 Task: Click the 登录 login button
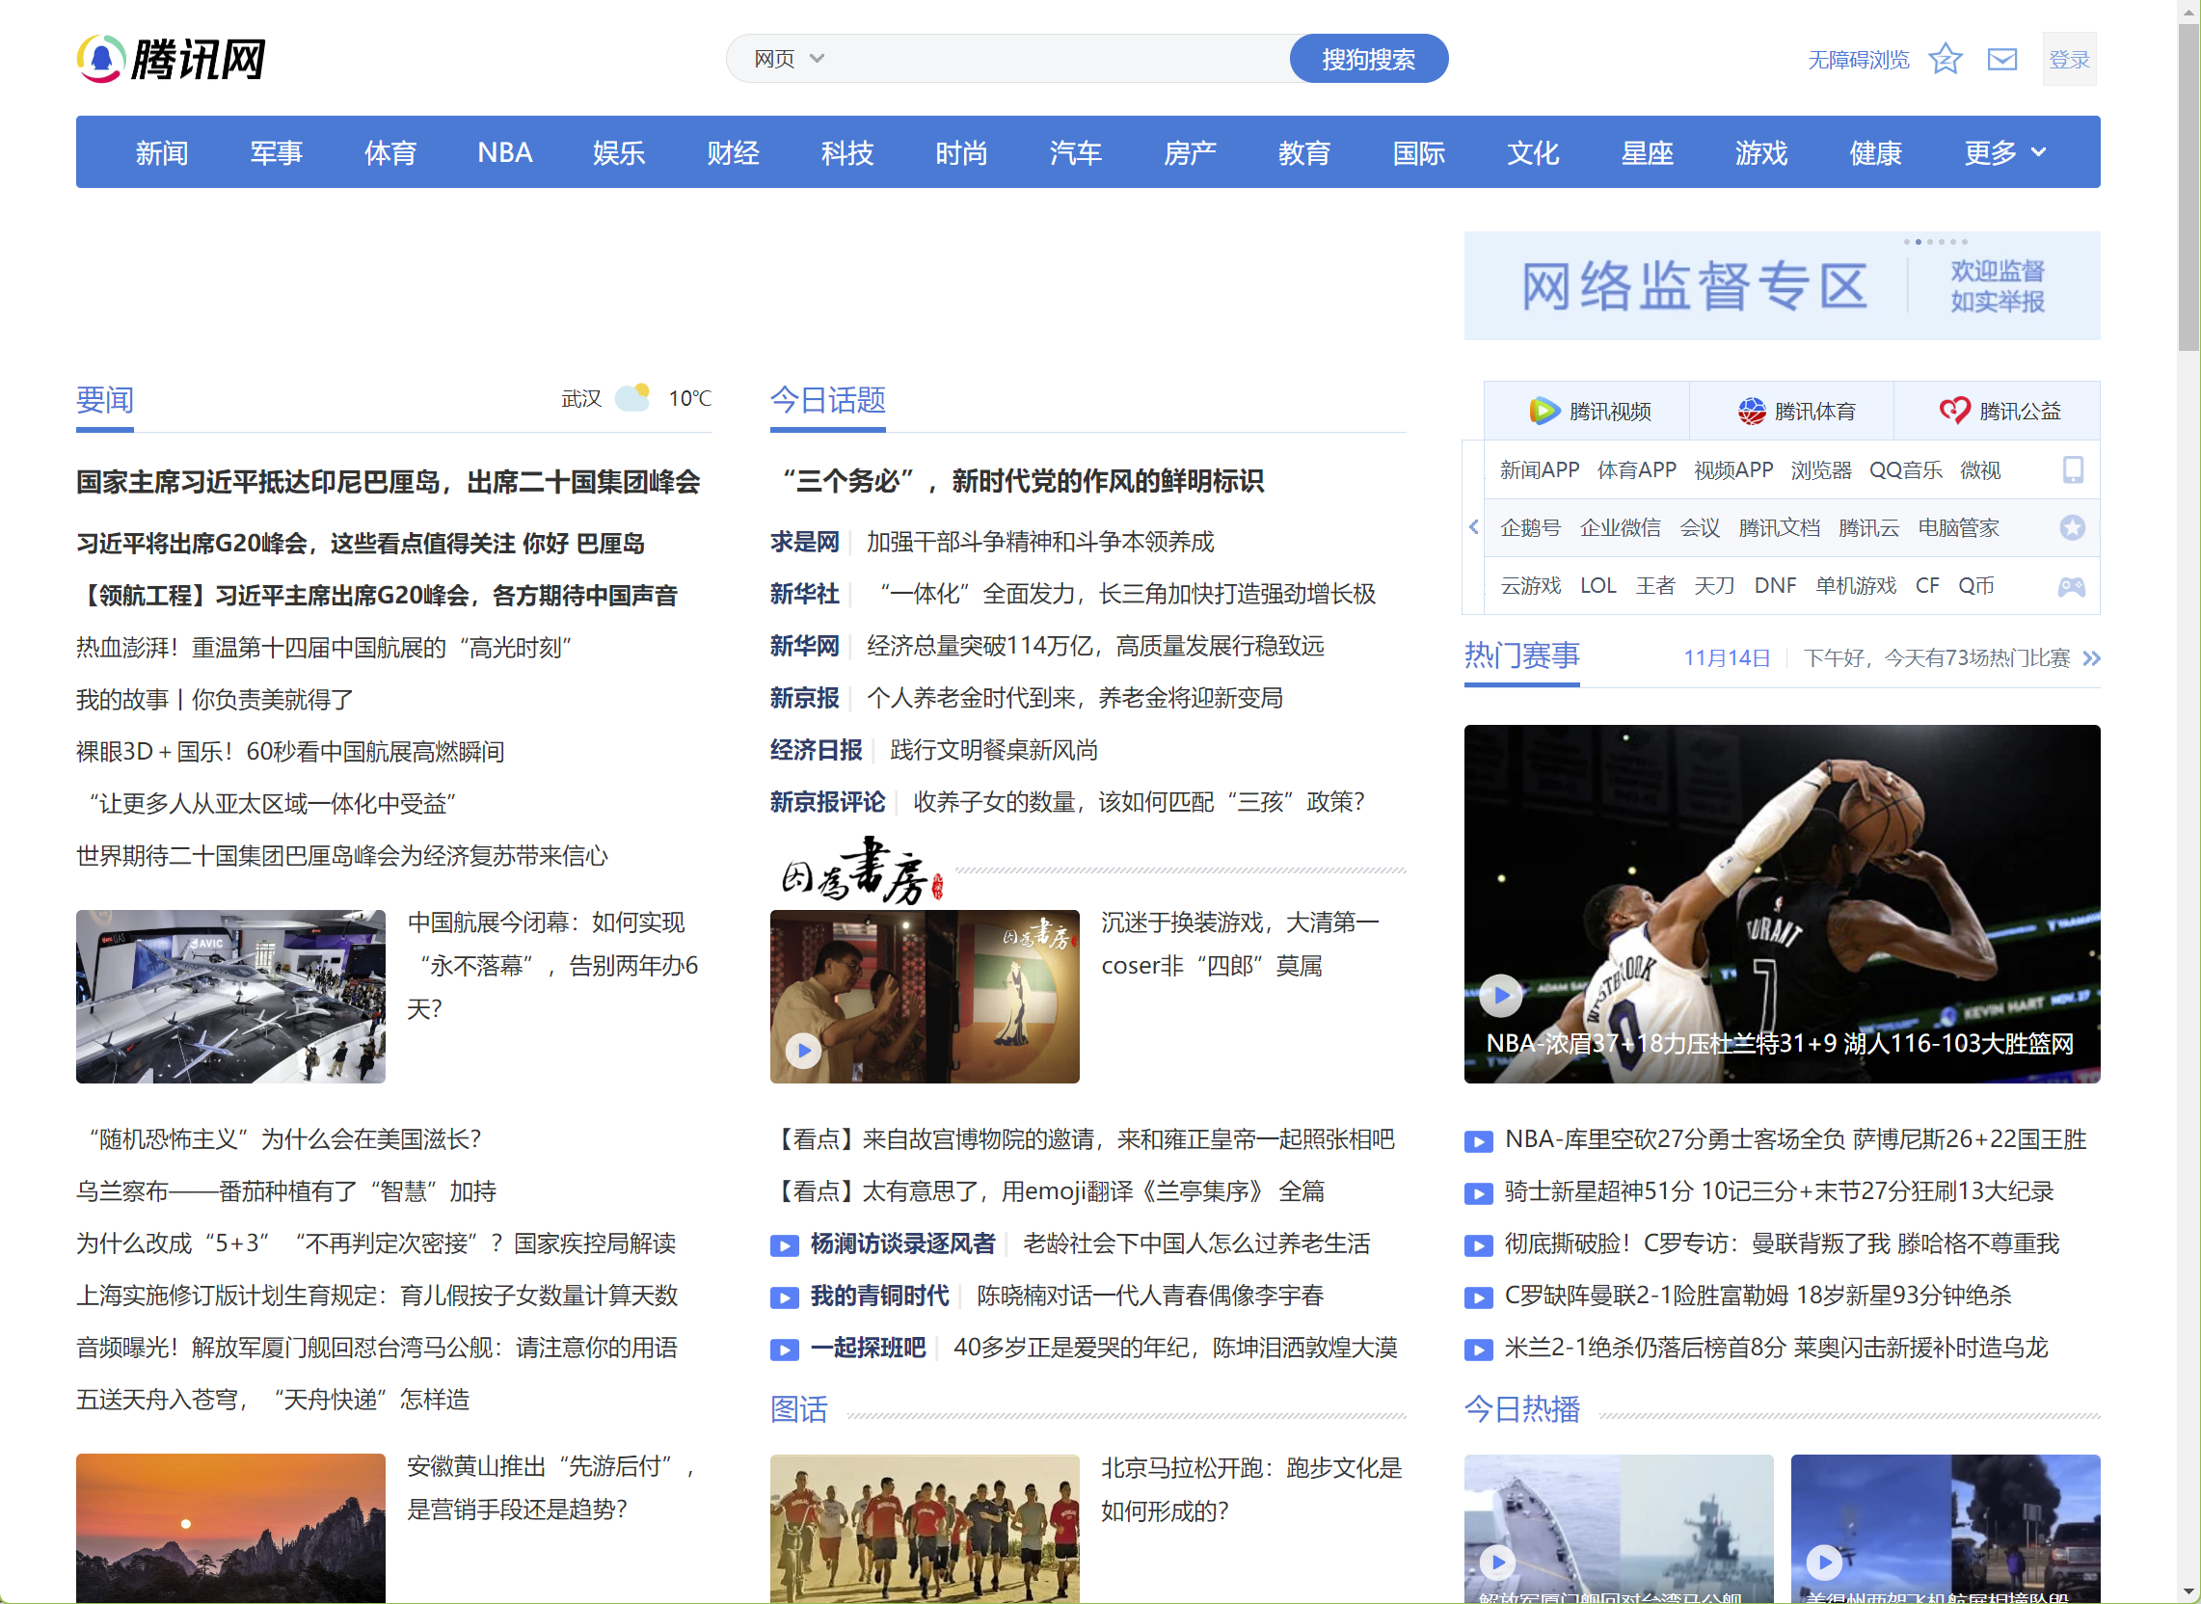tap(2068, 59)
